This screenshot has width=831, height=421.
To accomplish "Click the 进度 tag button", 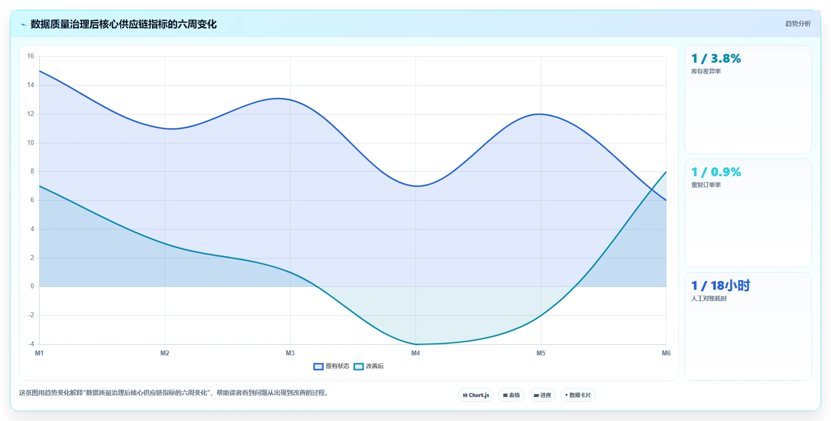I will tap(542, 395).
